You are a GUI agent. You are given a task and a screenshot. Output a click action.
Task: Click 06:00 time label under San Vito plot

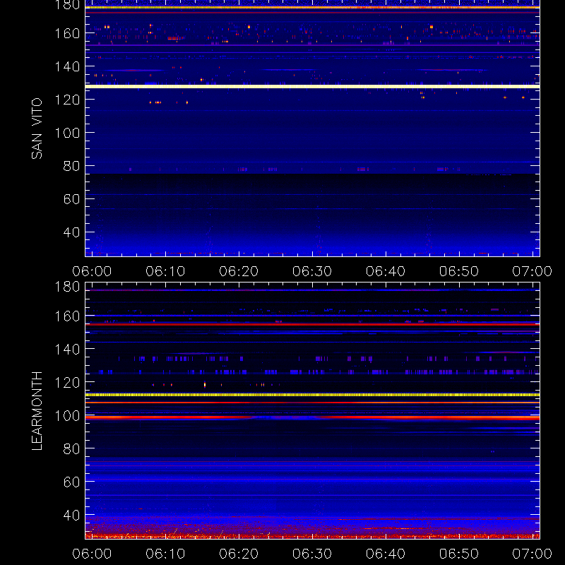pyautogui.click(x=92, y=271)
